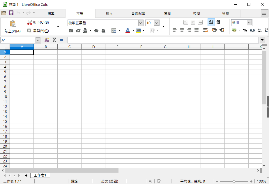Expand the borders dropdown arrow
269x184 pixels.
click(119, 31)
